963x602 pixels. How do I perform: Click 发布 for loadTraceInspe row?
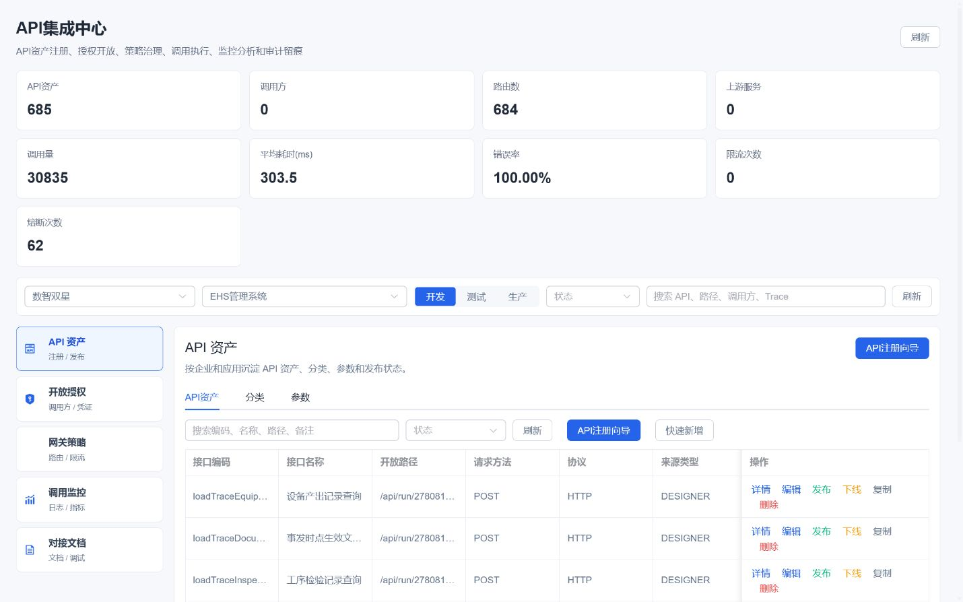tap(822, 573)
